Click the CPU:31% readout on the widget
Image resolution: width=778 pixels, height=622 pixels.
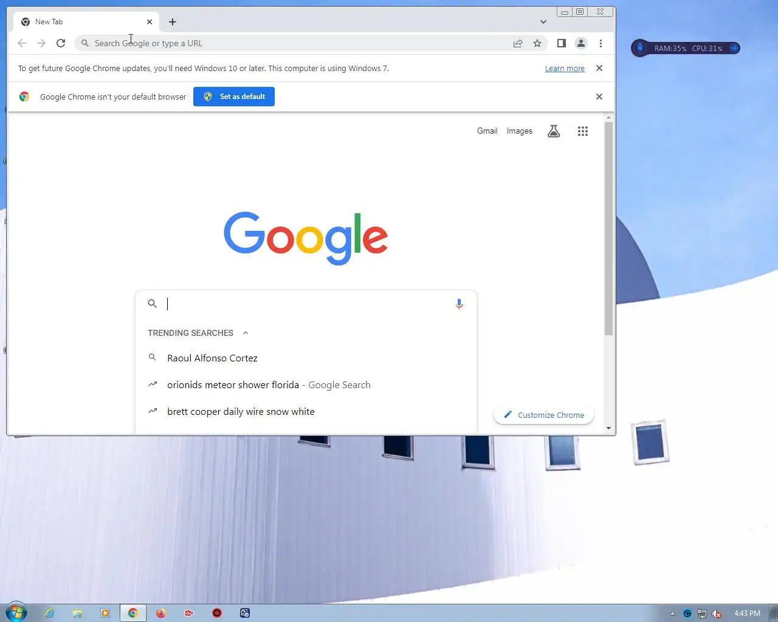pos(707,49)
